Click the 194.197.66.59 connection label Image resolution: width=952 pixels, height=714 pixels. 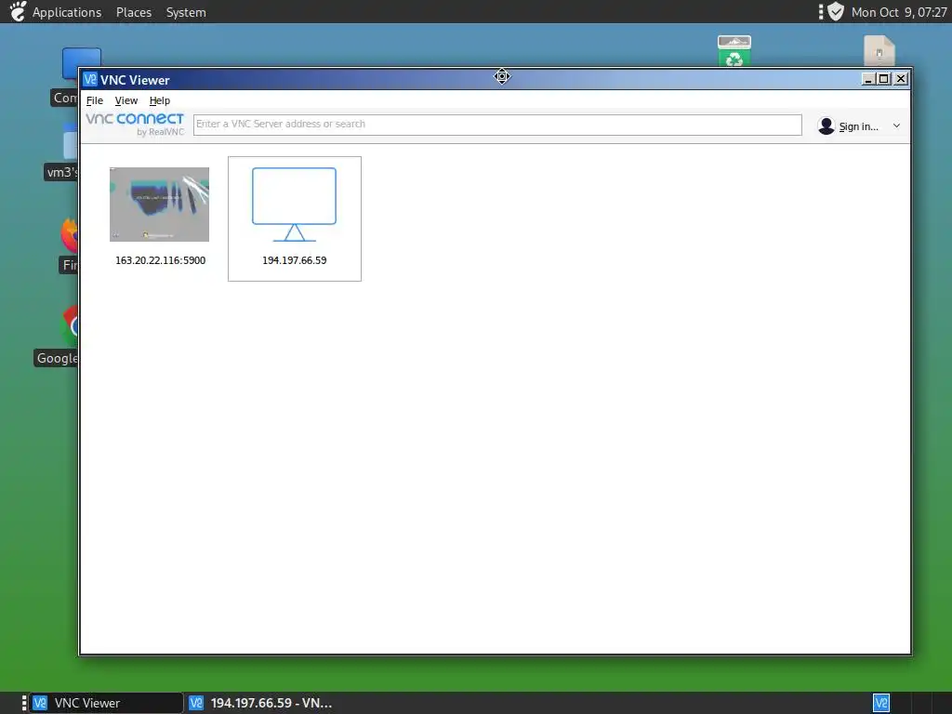(295, 260)
